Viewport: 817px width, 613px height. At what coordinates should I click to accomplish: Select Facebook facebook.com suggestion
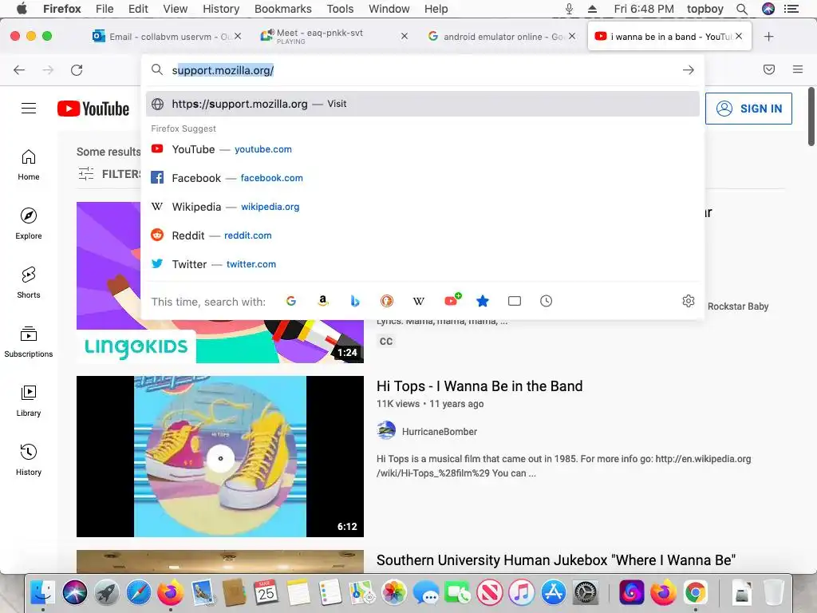pos(423,178)
